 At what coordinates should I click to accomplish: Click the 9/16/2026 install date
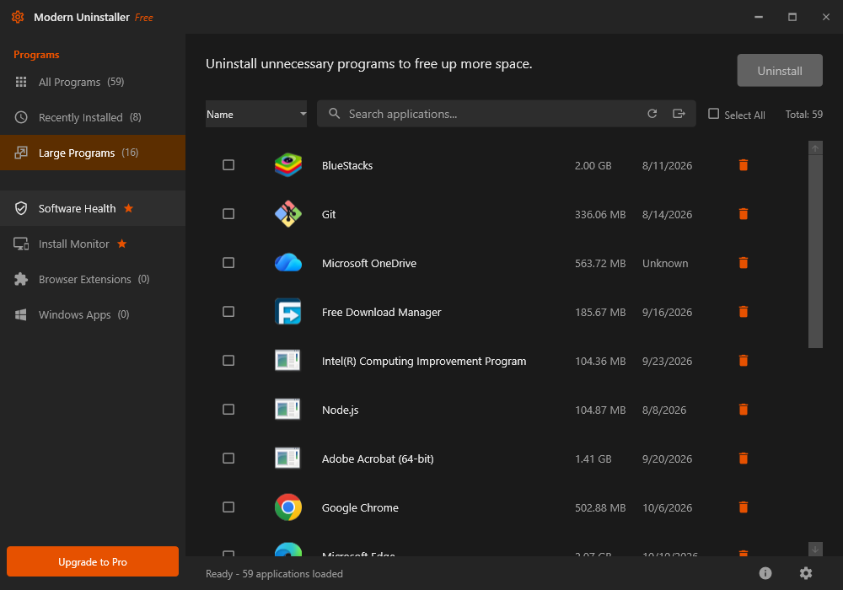point(667,312)
